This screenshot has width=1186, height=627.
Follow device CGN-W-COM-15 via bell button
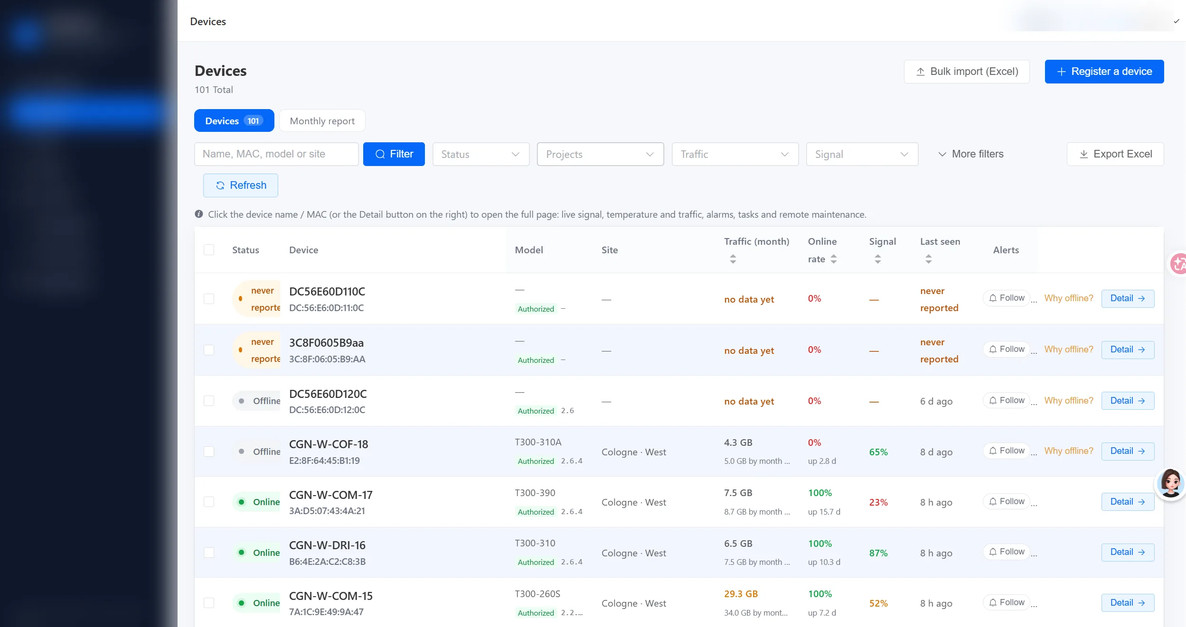click(1007, 602)
